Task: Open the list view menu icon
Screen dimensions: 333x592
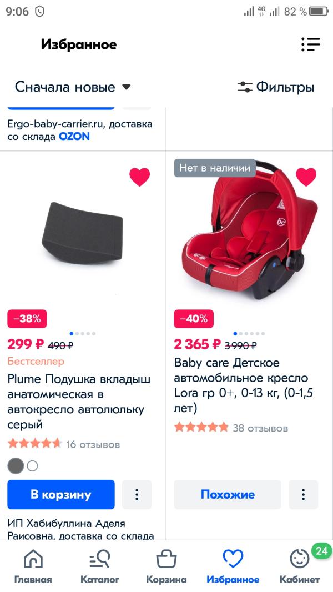Action: point(310,44)
